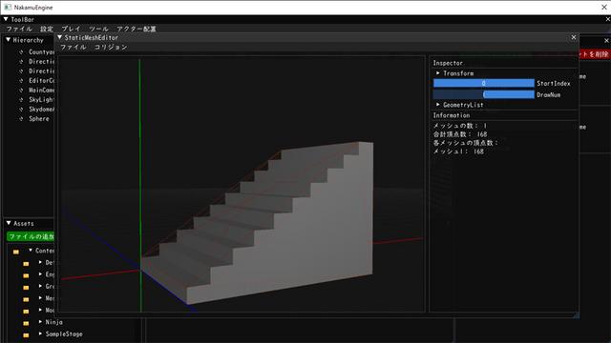Click the green ファイルの追加 button
Viewport: 611px width, 343px height.
coord(31,236)
